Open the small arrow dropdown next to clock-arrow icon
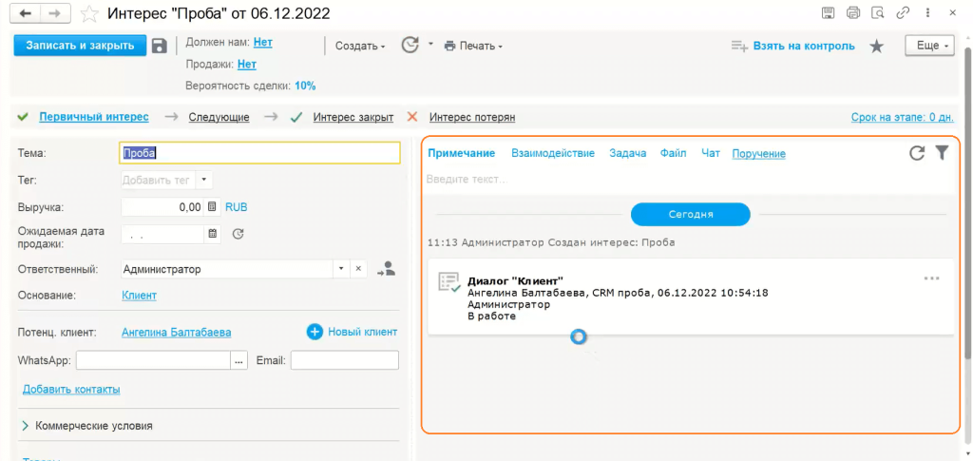Viewport: 973px width, 461px height. 430,46
